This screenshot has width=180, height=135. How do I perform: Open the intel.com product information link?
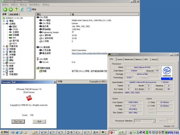click(x=89, y=53)
